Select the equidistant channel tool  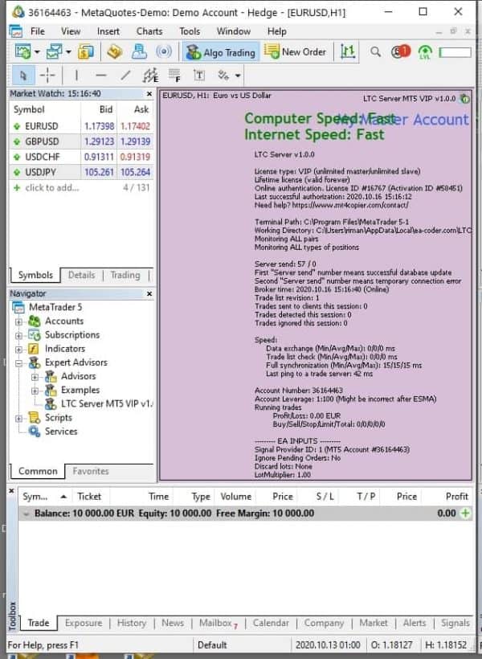(x=150, y=76)
